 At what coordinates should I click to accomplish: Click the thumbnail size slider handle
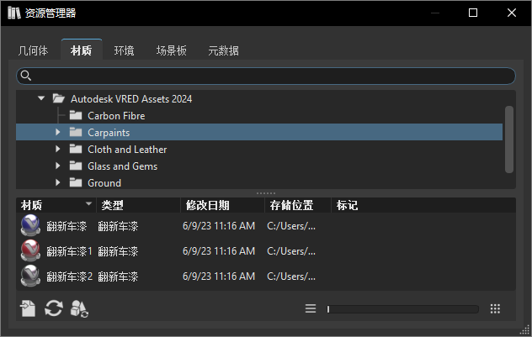tap(328, 309)
